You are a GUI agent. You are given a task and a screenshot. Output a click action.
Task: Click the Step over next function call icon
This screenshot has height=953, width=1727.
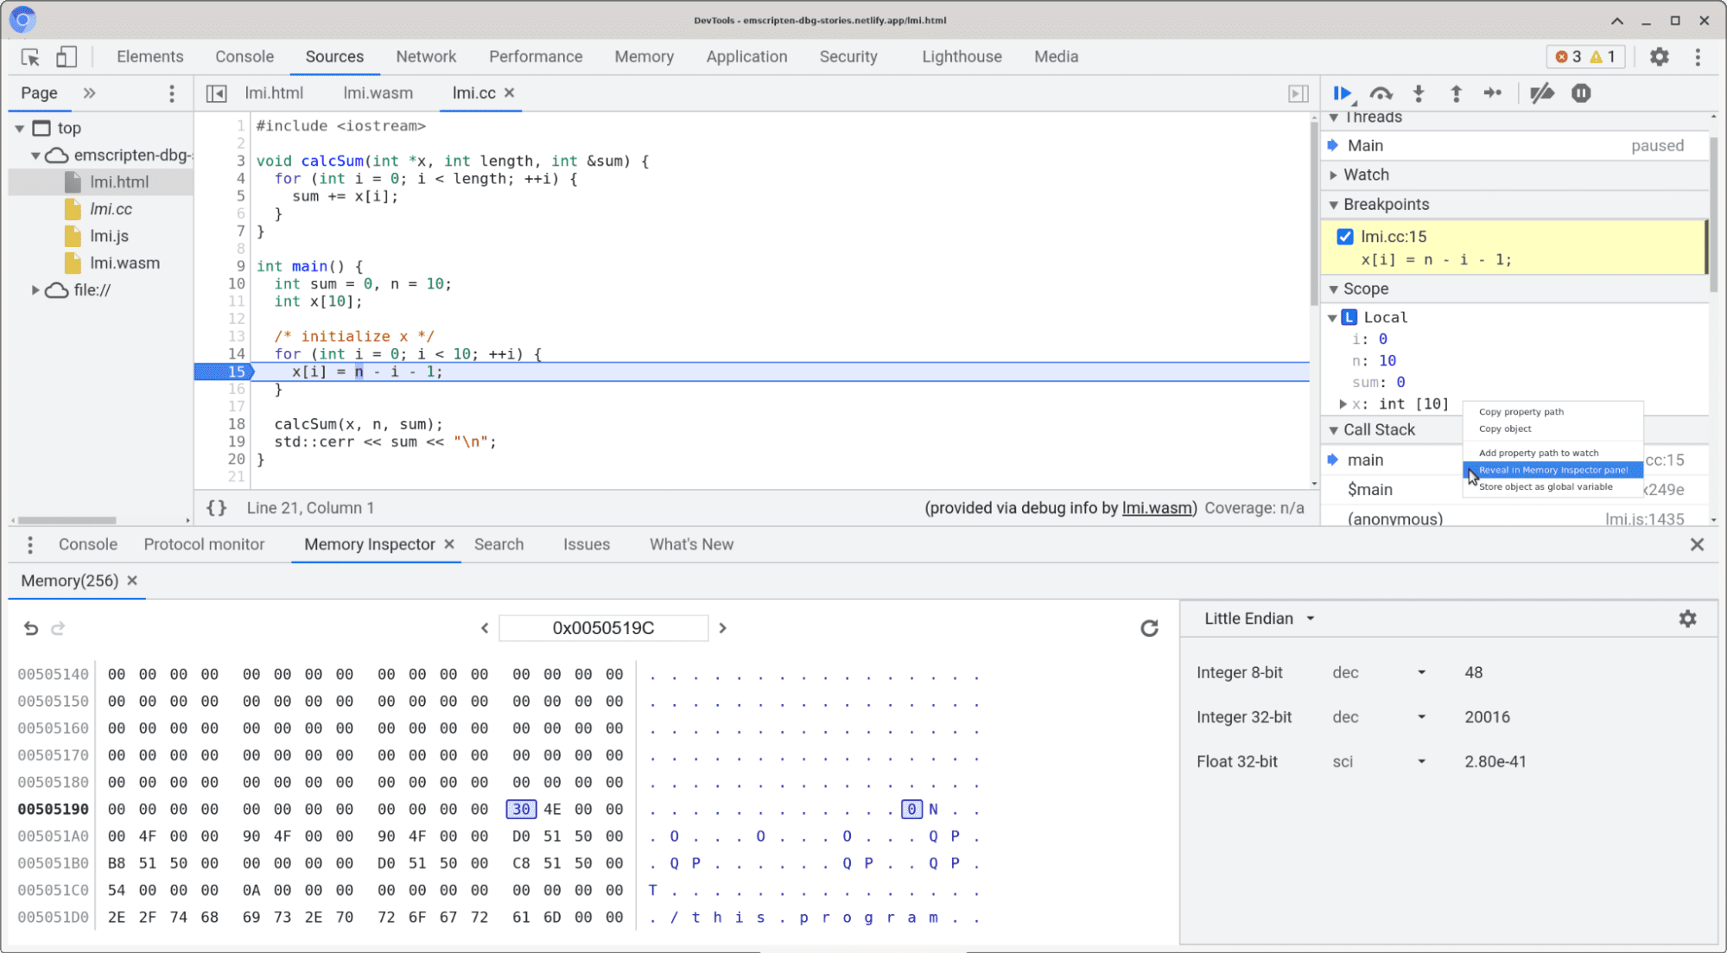[1381, 92]
